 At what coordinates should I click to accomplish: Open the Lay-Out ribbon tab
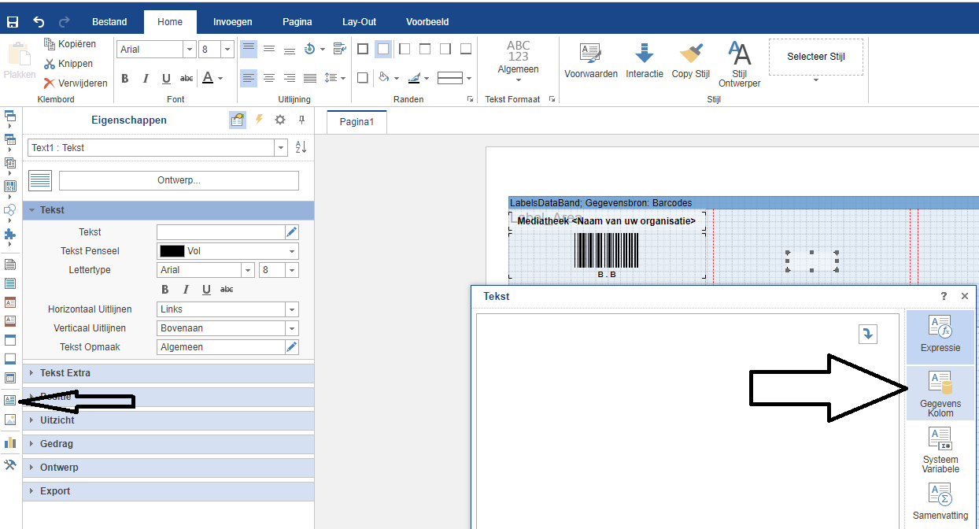tap(359, 22)
